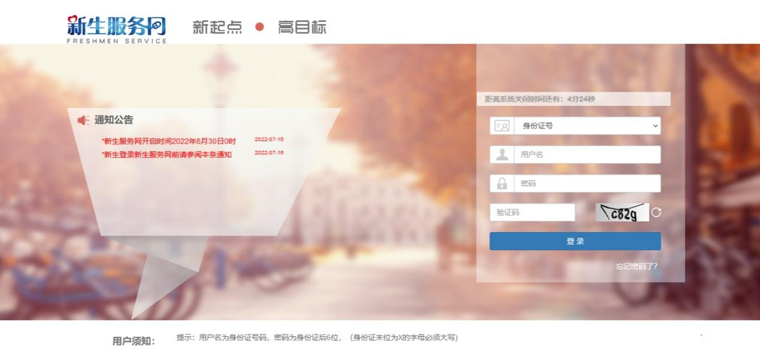Click the 新起点 高目标 slogan
760x362 pixels.
[x=259, y=28]
